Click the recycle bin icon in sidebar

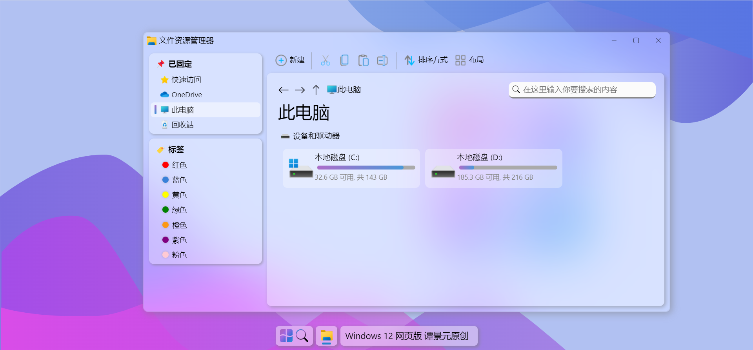(165, 125)
